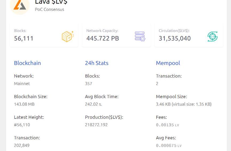Select 24h blocks value 357
The image size is (231, 151).
pos(89,84)
